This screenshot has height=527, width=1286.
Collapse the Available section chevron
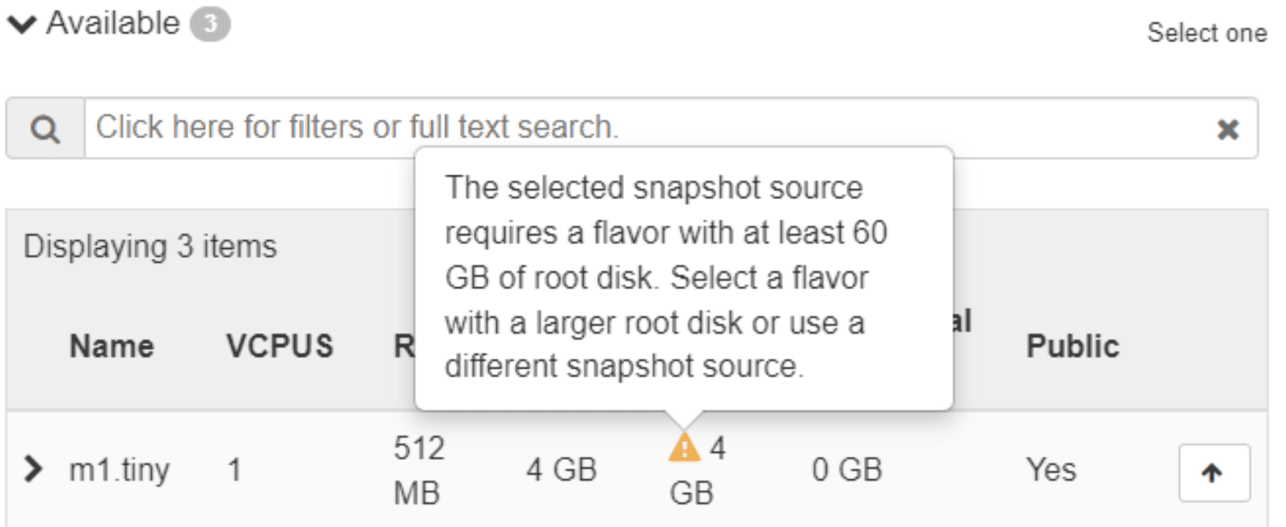pos(22,25)
